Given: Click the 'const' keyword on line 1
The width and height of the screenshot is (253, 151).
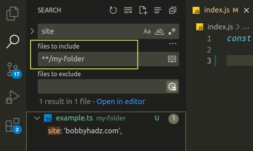Looking at the screenshot, I should [239, 39].
